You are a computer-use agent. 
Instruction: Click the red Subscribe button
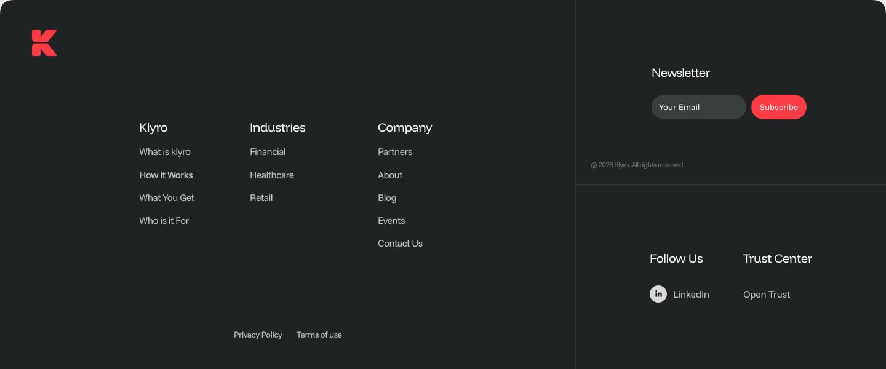click(x=779, y=107)
